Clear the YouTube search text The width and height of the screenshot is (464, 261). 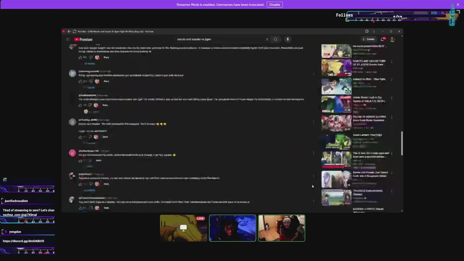pos(267,39)
